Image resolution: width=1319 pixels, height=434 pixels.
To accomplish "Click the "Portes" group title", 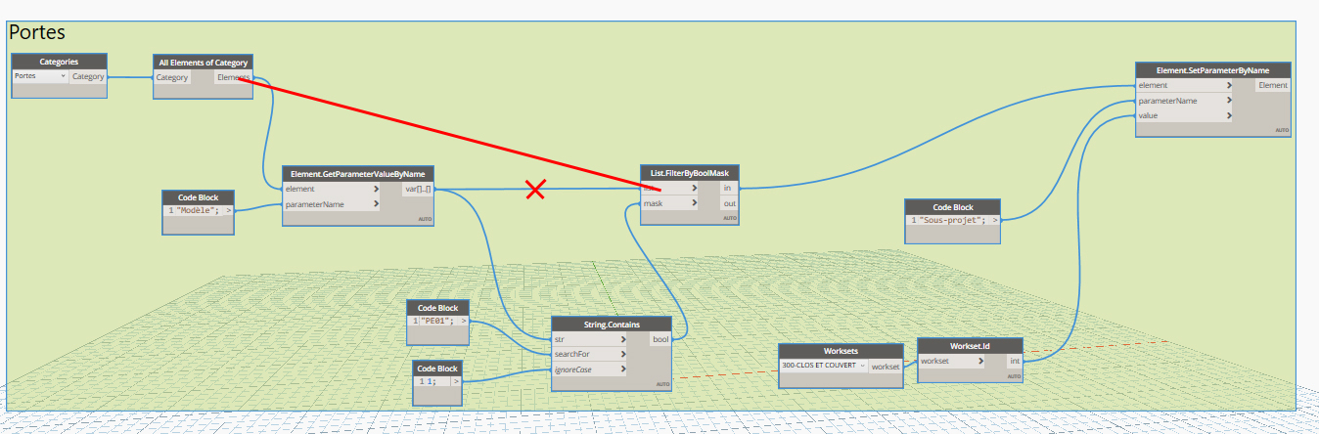I will pos(37,31).
